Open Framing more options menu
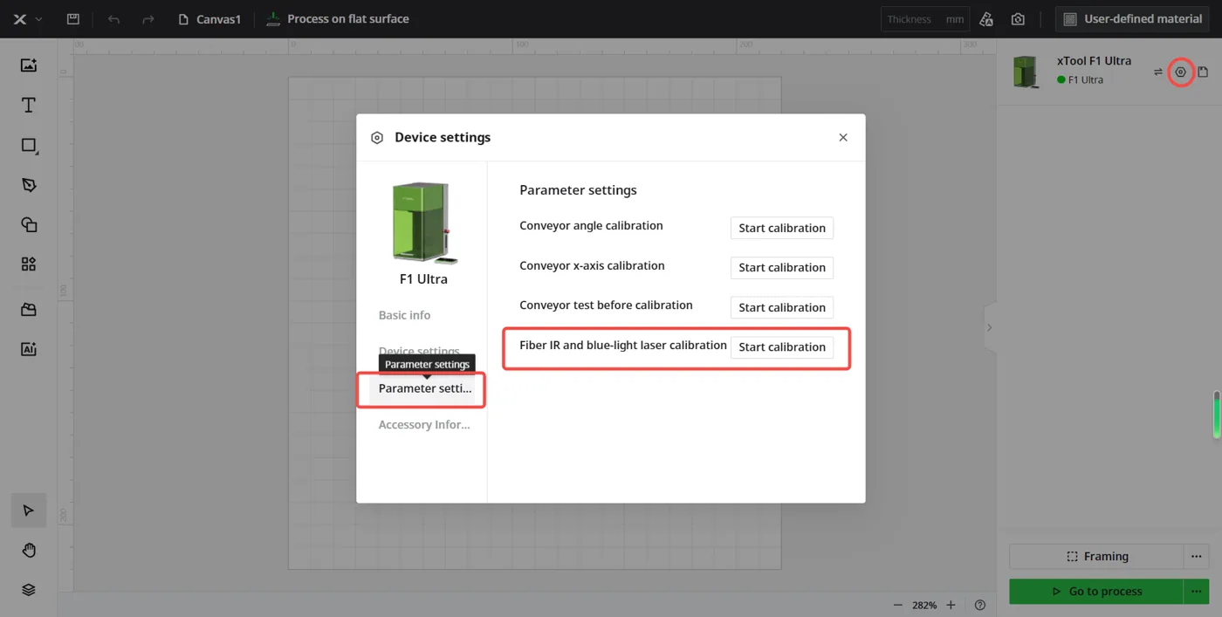Viewport: 1222px width, 617px height. click(x=1197, y=556)
